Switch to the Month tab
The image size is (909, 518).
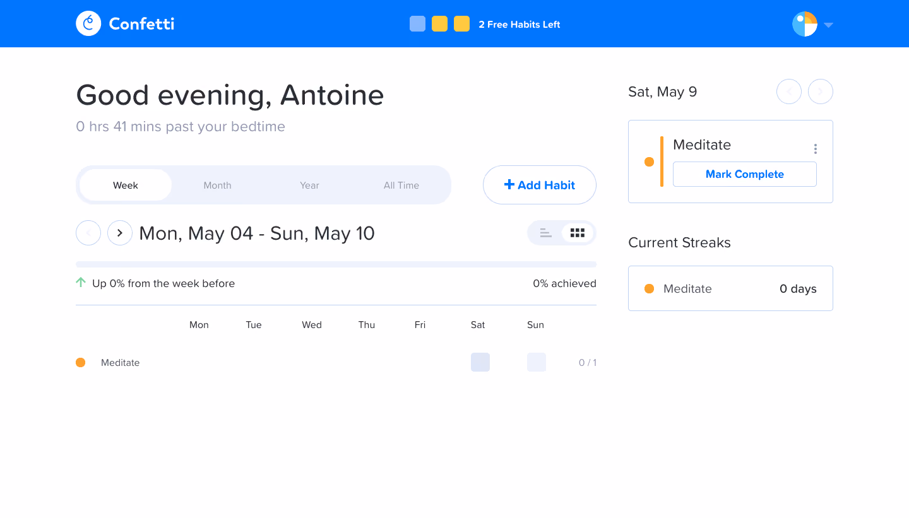click(x=217, y=185)
